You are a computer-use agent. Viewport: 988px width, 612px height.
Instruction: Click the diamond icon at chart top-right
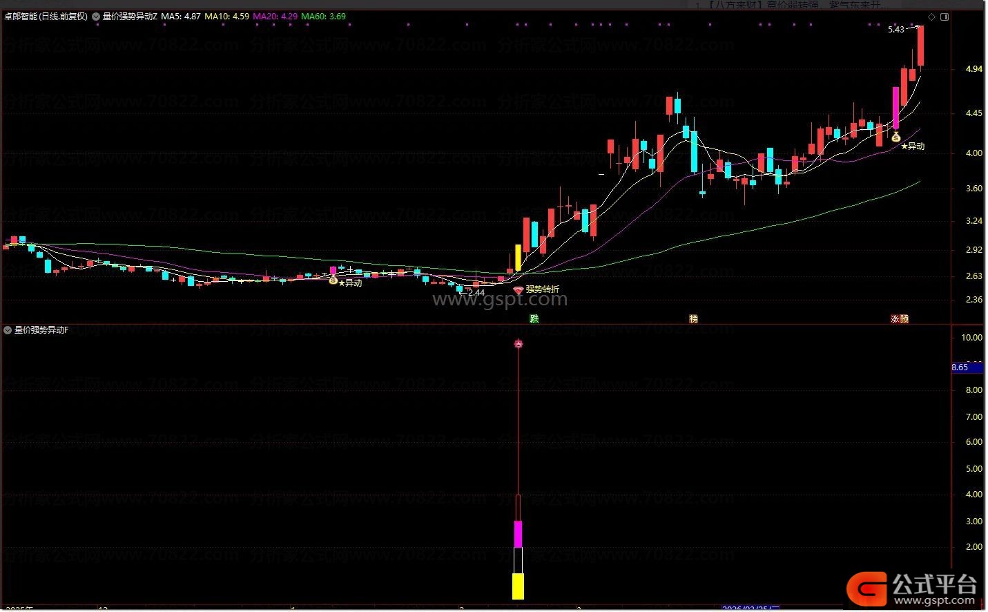point(931,17)
